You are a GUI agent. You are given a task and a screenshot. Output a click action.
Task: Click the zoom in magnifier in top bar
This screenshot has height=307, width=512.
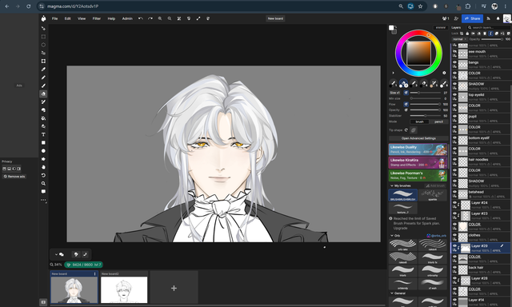click(160, 18)
